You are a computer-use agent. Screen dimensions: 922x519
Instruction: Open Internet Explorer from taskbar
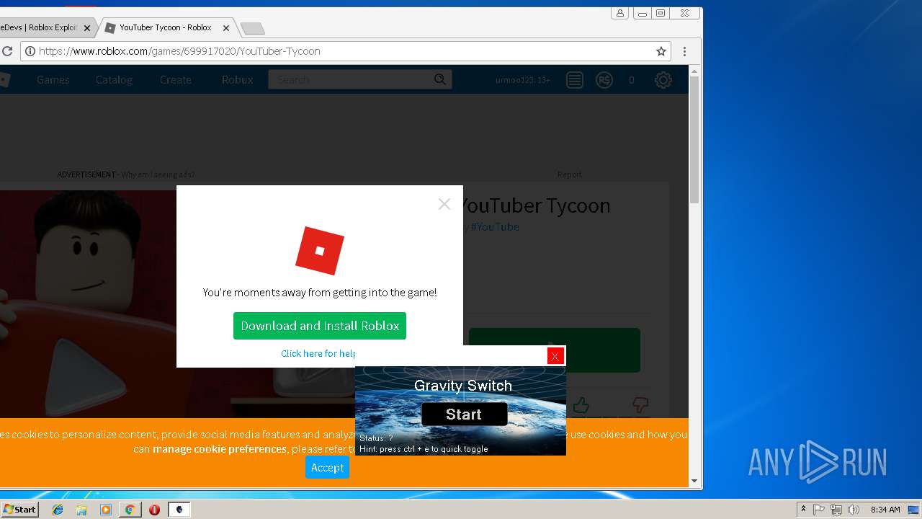[x=58, y=510]
